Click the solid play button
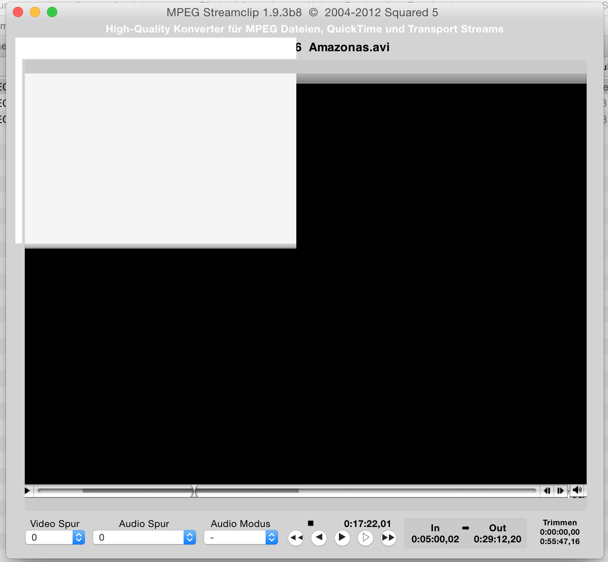Screen dimensions: 608x562 (x=342, y=538)
